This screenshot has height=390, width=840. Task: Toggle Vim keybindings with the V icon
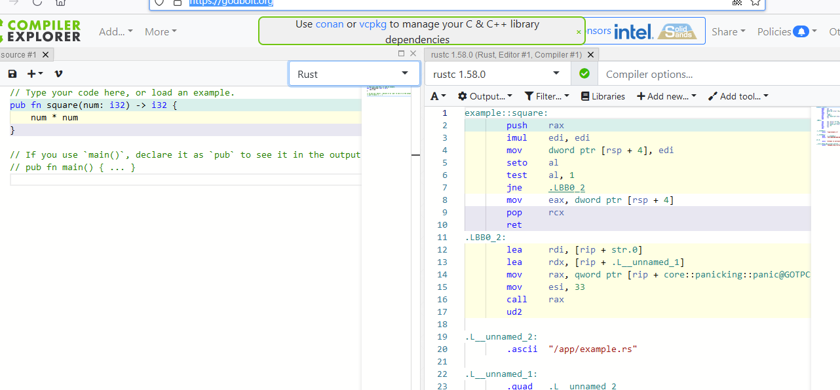(x=58, y=74)
